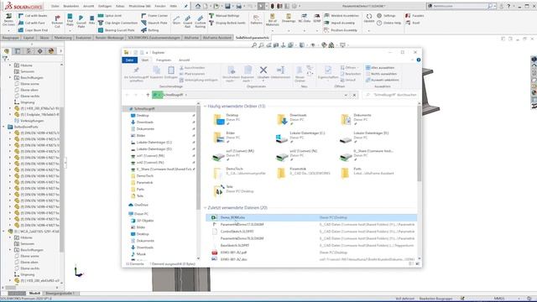Click the Cut with Face tool

32,23
